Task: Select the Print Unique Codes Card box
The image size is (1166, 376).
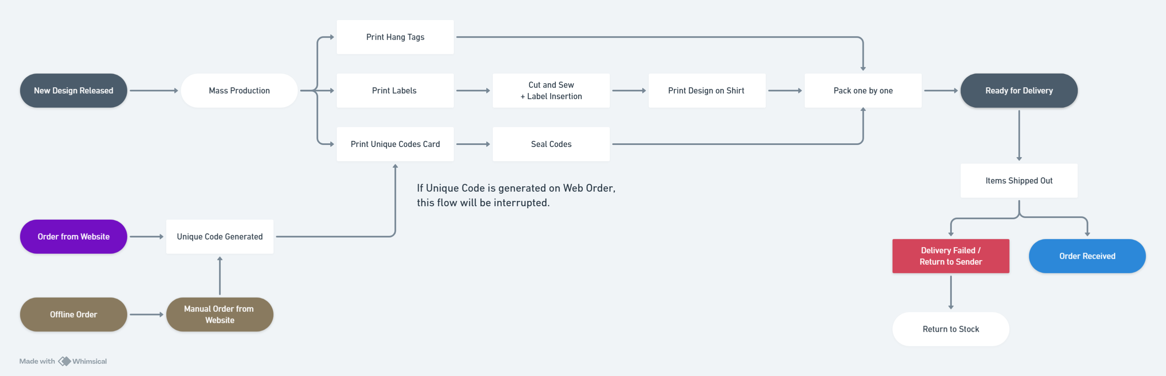Action: pos(395,144)
